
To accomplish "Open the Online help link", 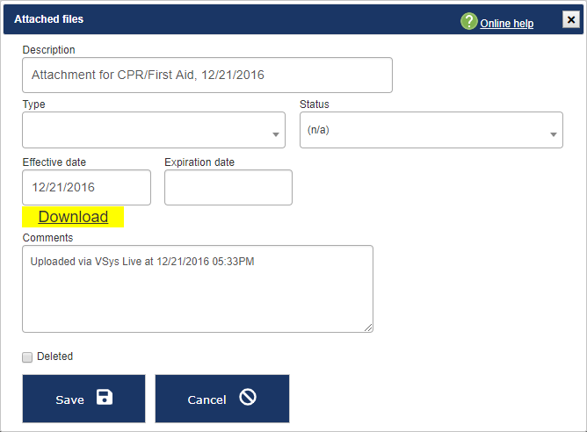I will (506, 24).
